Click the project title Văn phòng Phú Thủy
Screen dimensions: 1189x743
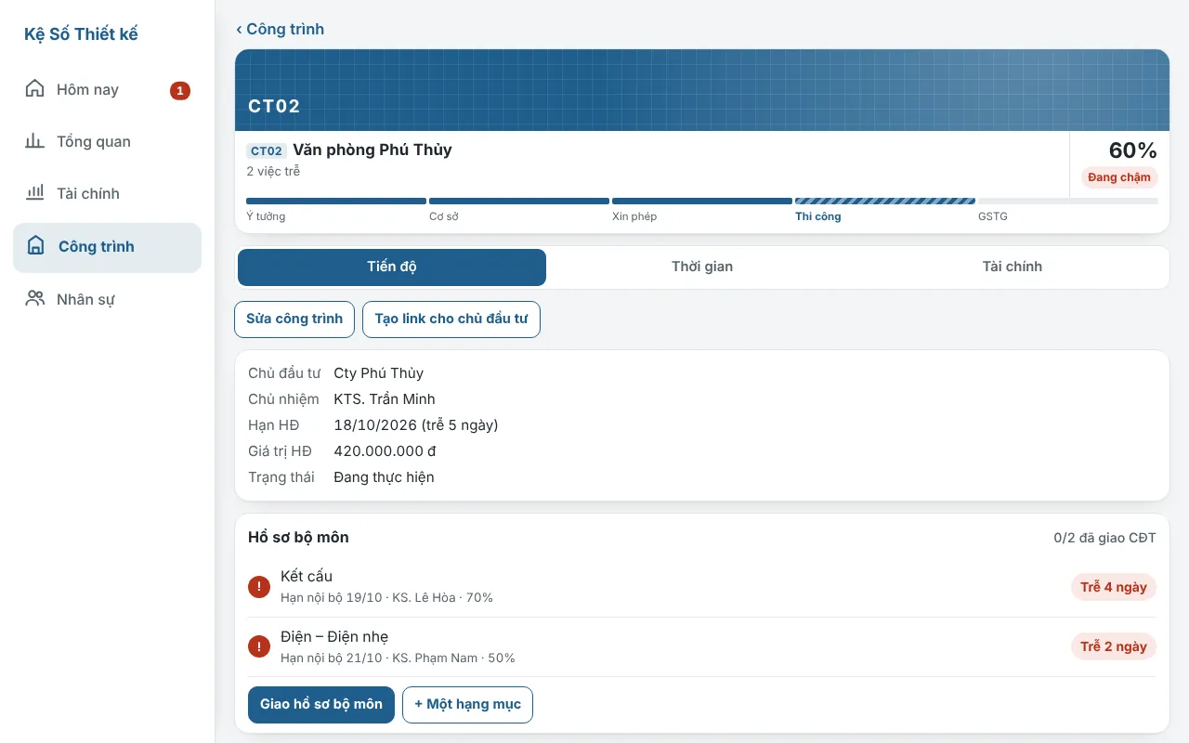pos(372,150)
